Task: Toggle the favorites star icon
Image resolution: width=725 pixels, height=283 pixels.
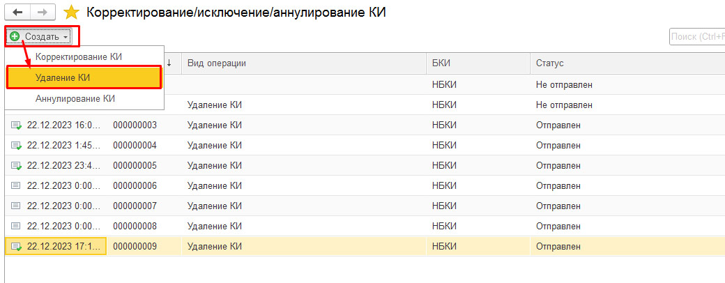Action: [72, 13]
